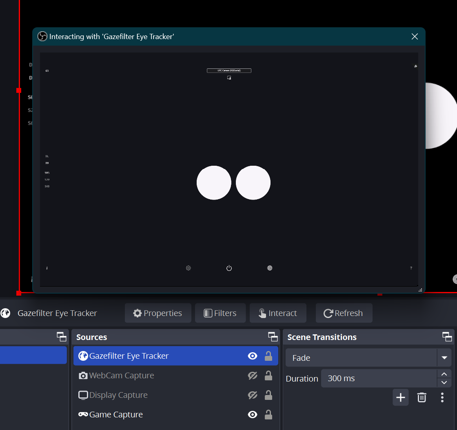Image resolution: width=457 pixels, height=430 pixels.
Task: Unlock the Game Capture source
Action: [x=268, y=415]
